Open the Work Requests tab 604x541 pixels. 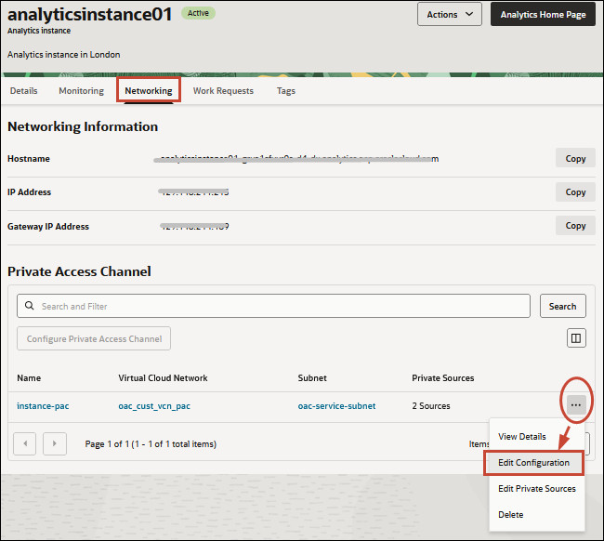click(223, 91)
